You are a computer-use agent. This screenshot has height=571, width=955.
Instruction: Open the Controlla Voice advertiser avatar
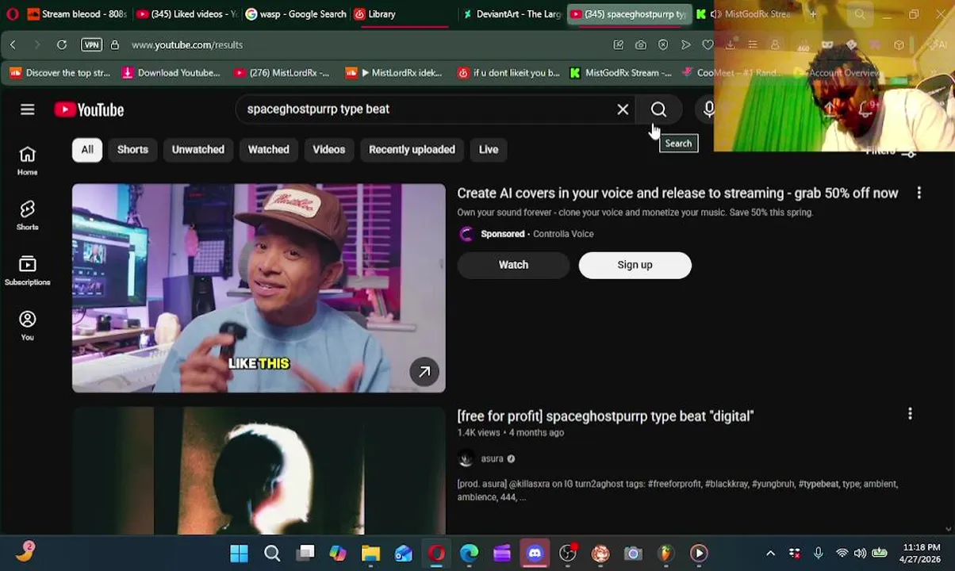point(466,234)
